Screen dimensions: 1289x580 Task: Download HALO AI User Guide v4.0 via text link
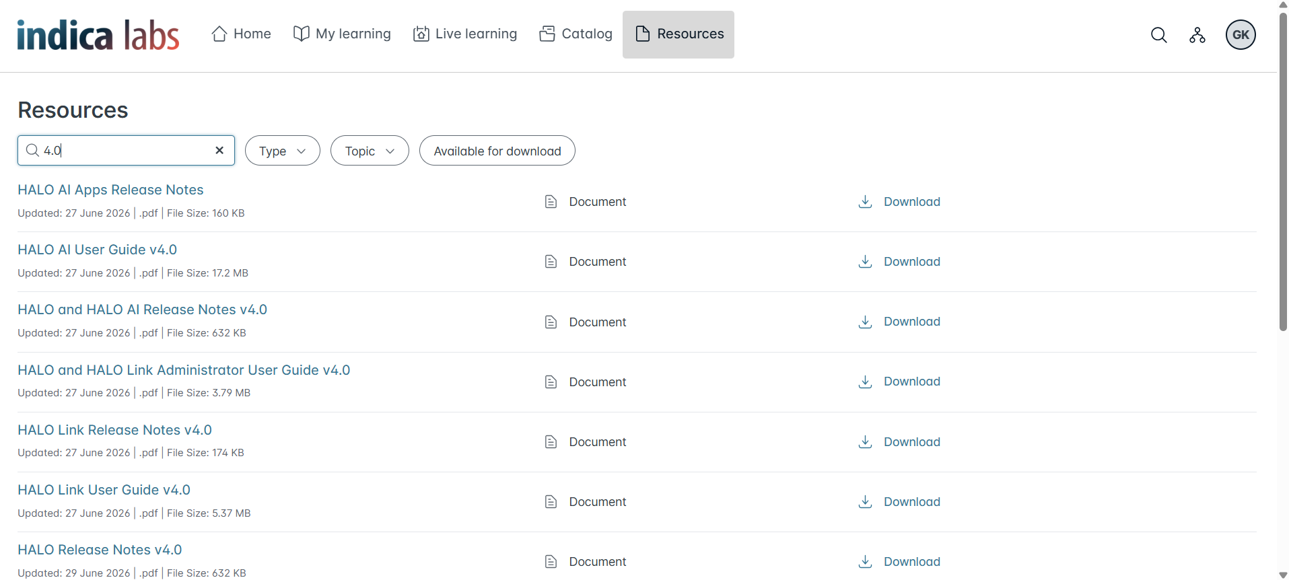pyautogui.click(x=912, y=262)
